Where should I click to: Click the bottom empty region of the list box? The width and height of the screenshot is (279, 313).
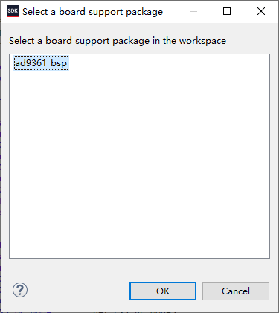coord(139,236)
